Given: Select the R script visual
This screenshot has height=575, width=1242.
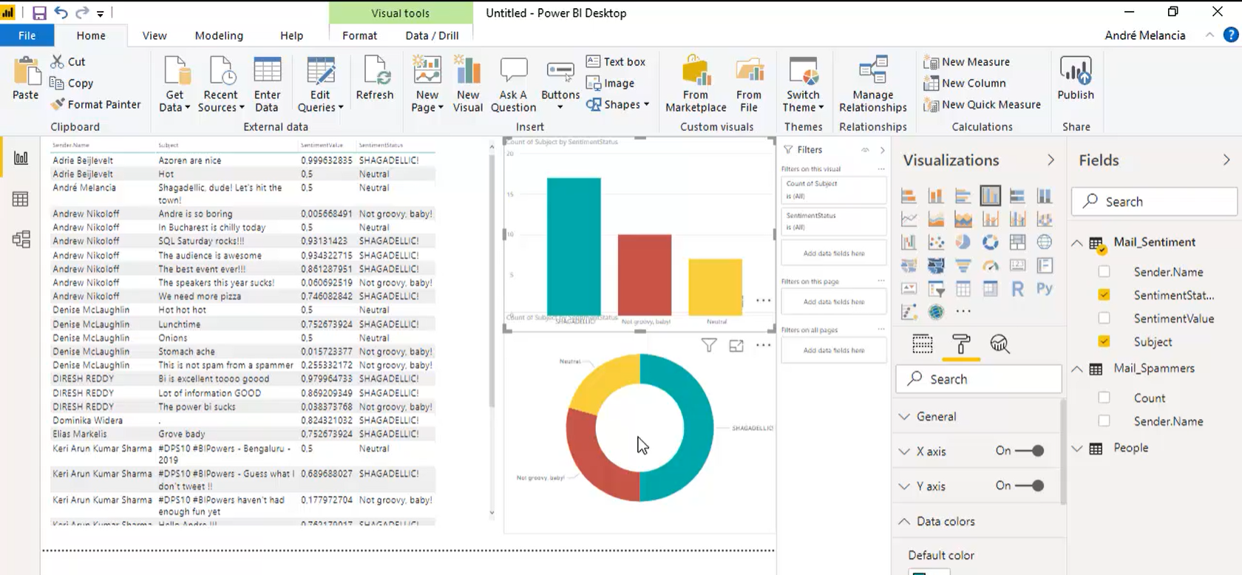Looking at the screenshot, I should (x=1017, y=289).
